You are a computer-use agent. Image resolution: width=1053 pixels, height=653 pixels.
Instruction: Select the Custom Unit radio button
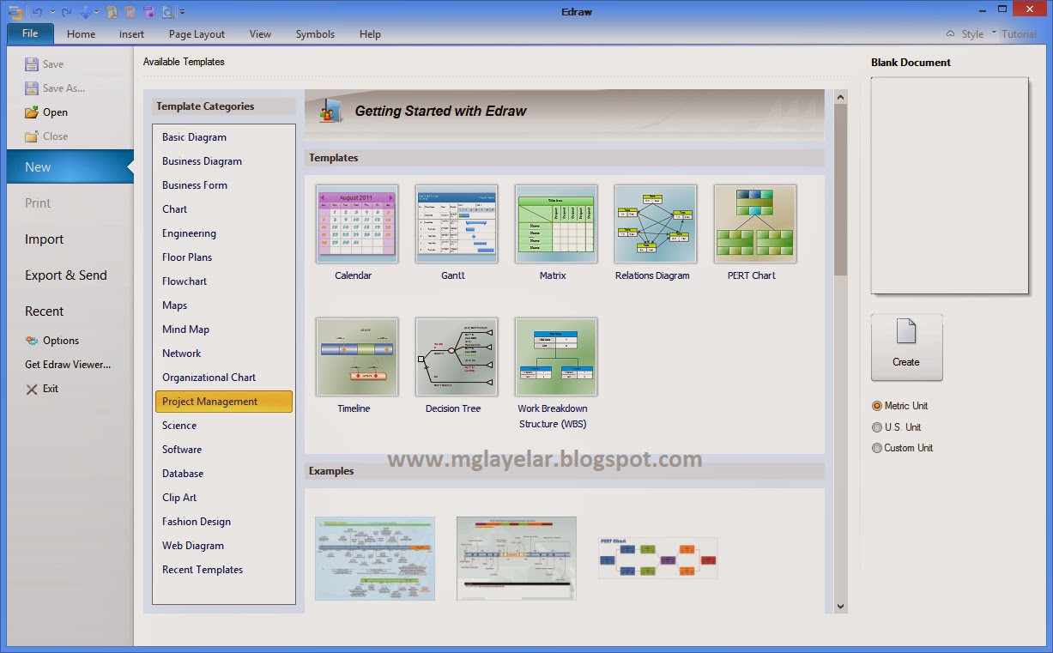[x=877, y=448]
